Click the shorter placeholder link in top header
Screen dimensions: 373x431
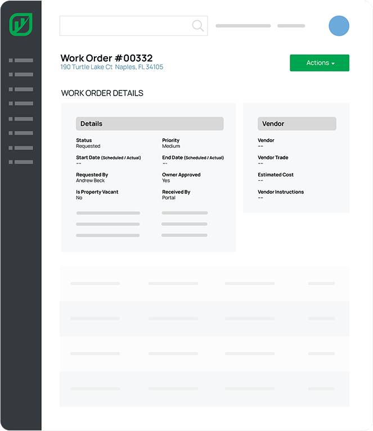pyautogui.click(x=291, y=26)
